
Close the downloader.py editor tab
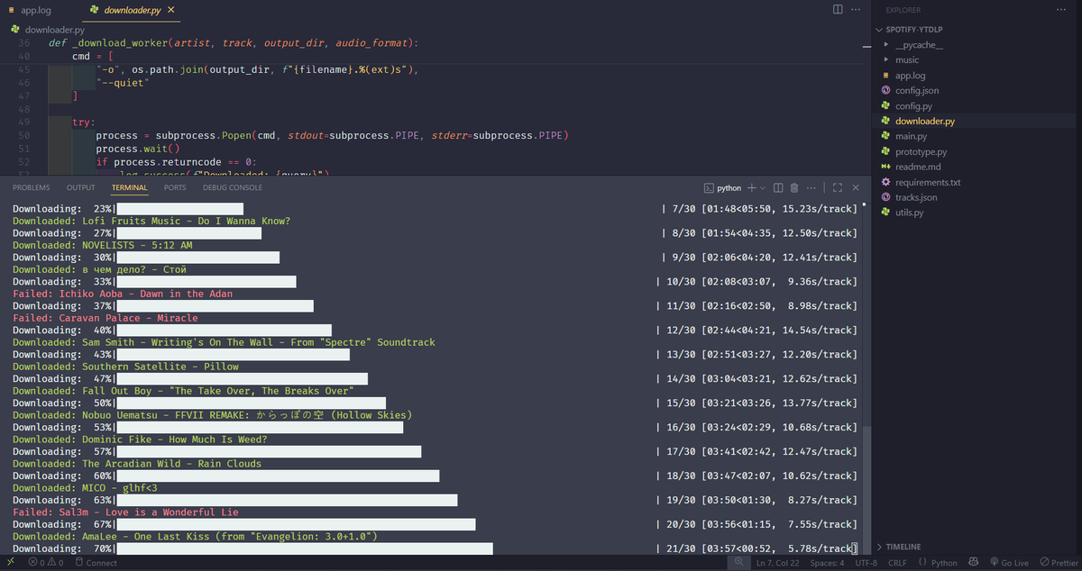coord(171,10)
